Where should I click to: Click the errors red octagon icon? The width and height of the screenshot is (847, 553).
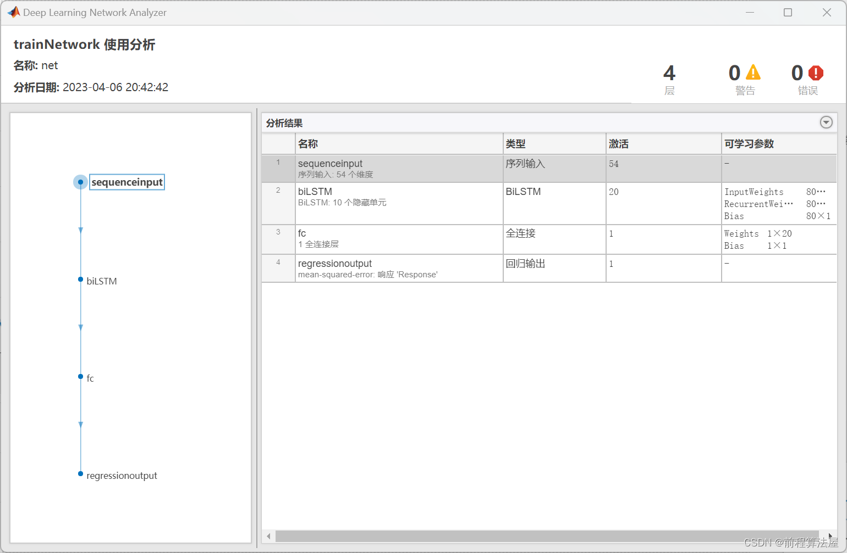pos(816,72)
